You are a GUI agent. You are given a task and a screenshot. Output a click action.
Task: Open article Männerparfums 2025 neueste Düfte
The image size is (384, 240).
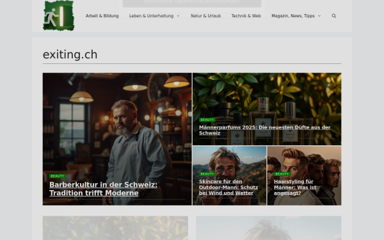point(265,130)
